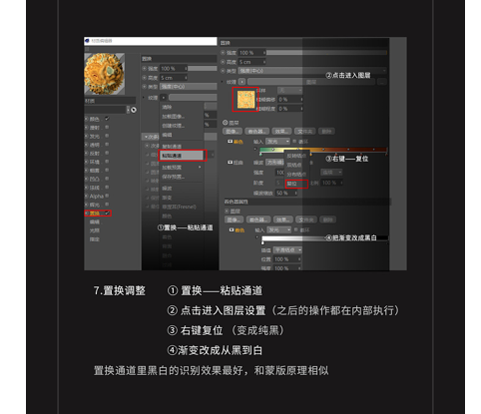
Task: Click the 效果... button in top layer row
Action: tap(281, 132)
